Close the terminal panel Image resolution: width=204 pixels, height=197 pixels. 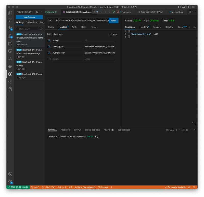[x=194, y=130]
